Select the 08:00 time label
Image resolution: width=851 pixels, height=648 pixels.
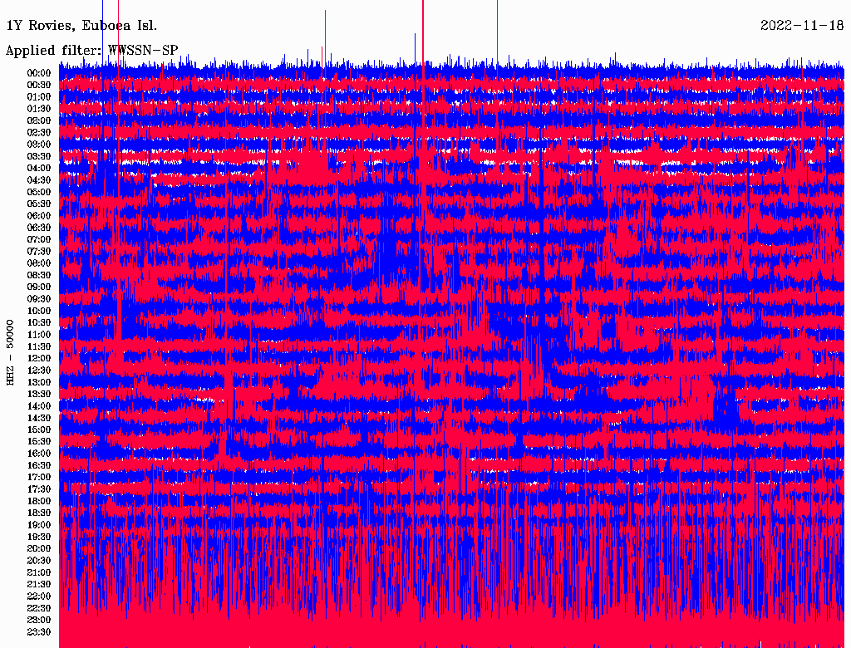point(39,263)
